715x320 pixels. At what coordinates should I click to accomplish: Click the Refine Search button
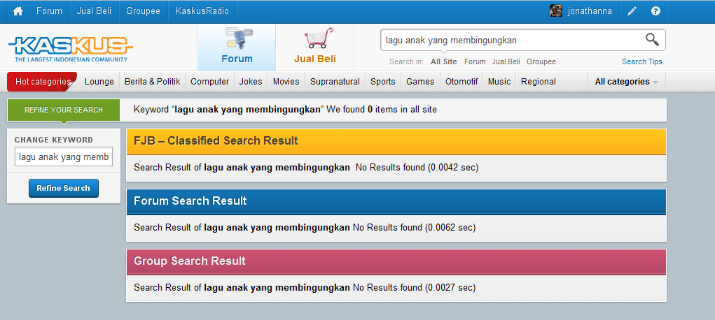pyautogui.click(x=64, y=188)
